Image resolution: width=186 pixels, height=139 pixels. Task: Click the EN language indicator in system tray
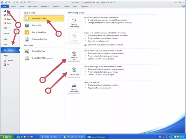[x=160, y=137]
